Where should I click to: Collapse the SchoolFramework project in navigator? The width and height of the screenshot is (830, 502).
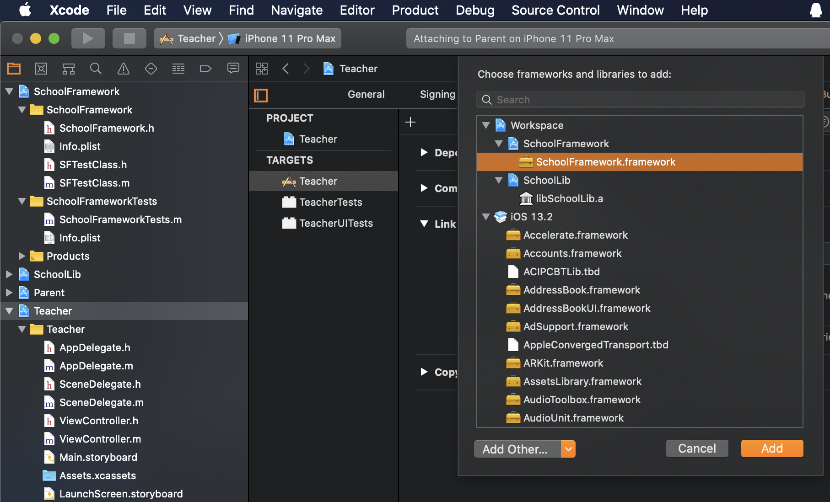pos(9,91)
